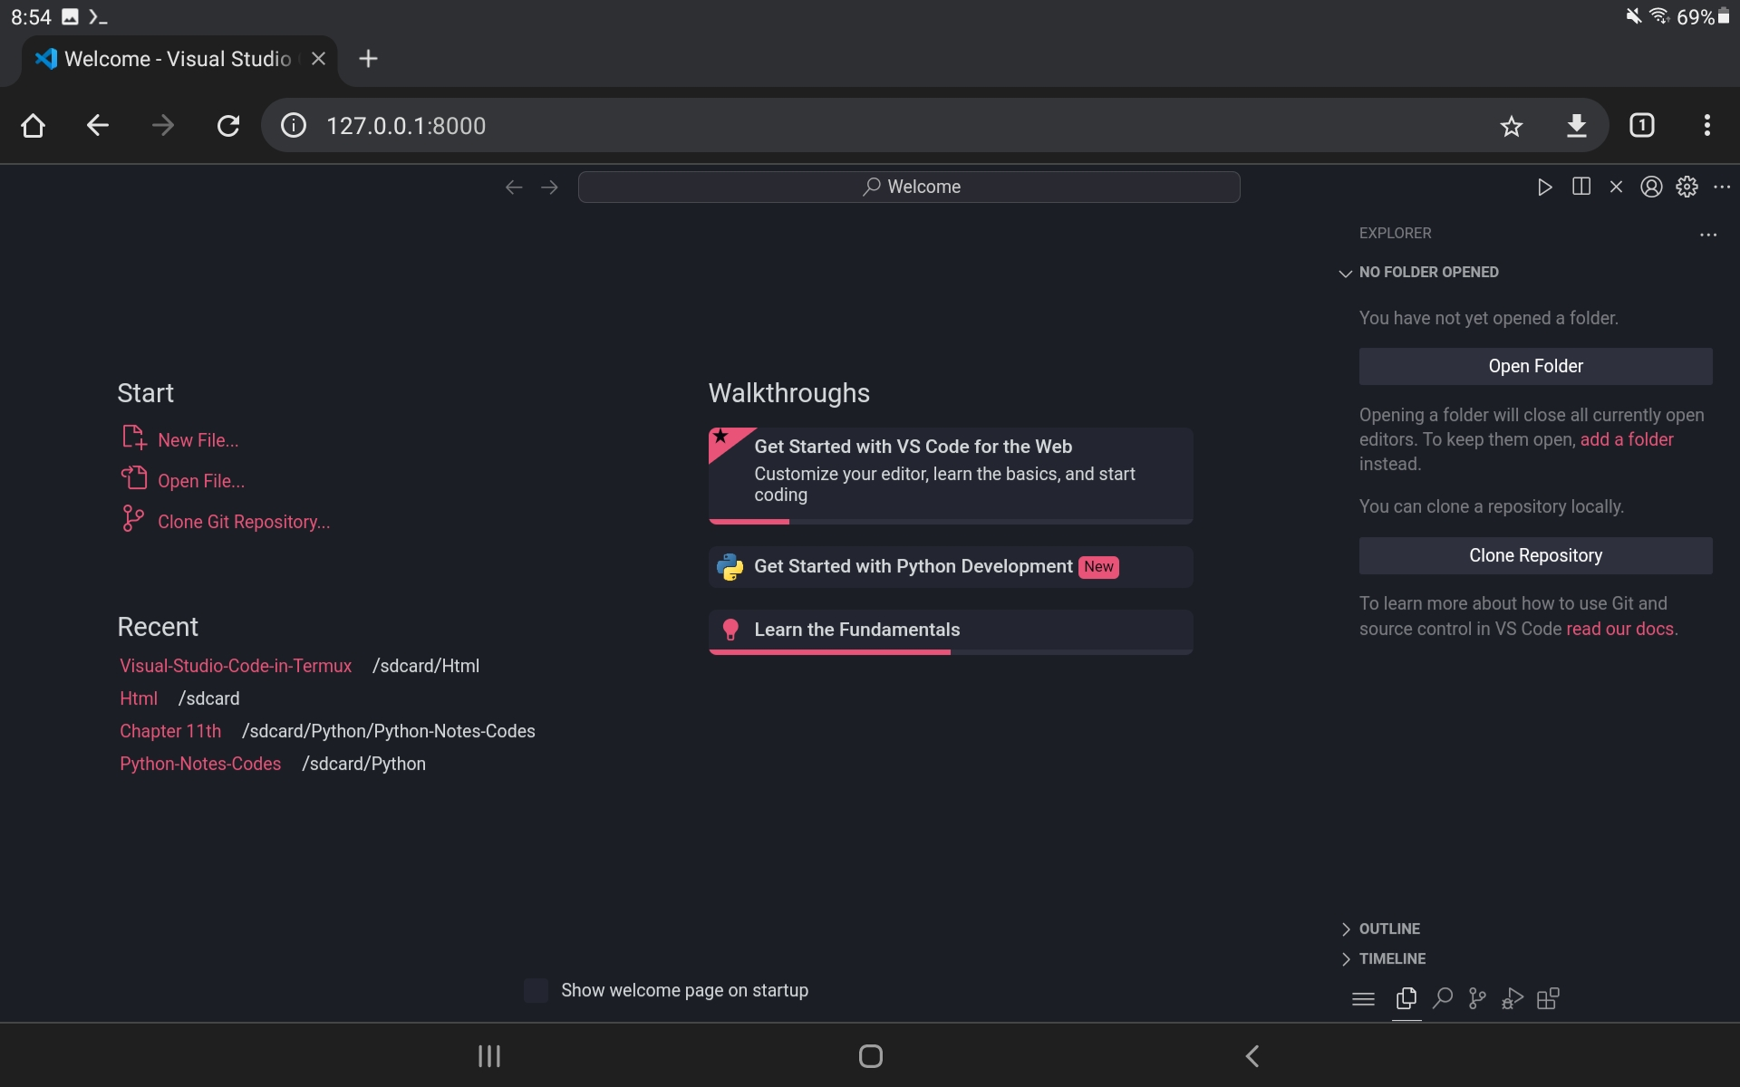1740x1087 pixels.
Task: Open the Manage settings gear icon
Action: pyautogui.click(x=1687, y=187)
